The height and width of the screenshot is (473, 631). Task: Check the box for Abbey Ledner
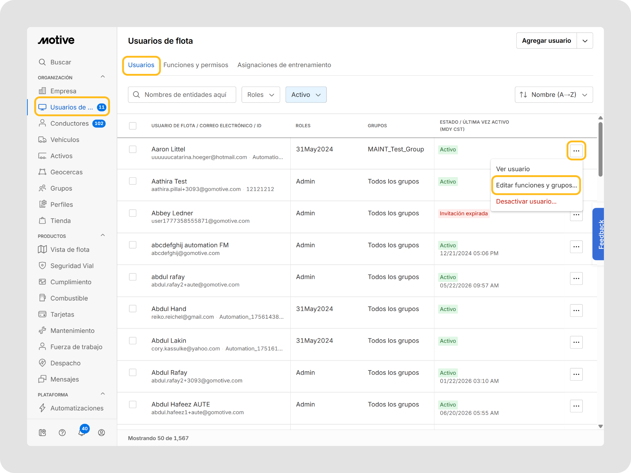(x=132, y=213)
